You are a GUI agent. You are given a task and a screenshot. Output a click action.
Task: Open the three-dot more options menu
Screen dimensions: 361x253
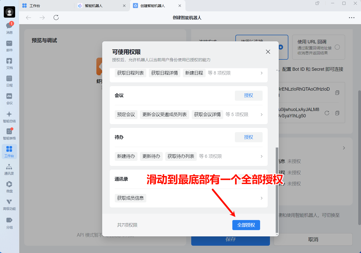(x=352, y=18)
